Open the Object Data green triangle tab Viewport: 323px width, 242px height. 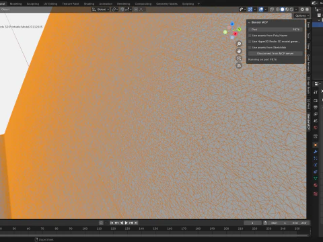click(x=316, y=179)
